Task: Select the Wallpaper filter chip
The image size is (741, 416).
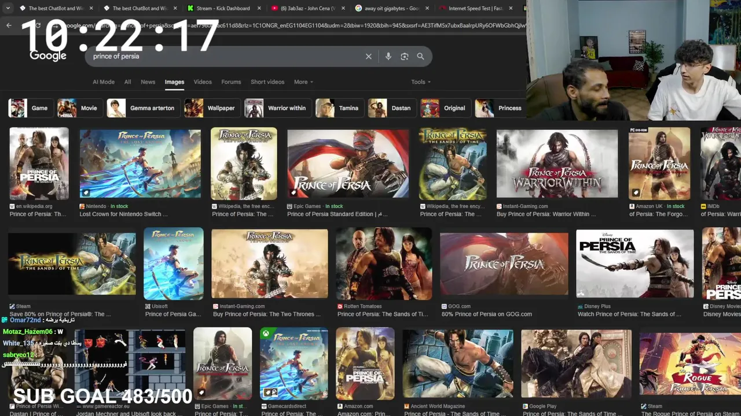Action: click(212, 108)
